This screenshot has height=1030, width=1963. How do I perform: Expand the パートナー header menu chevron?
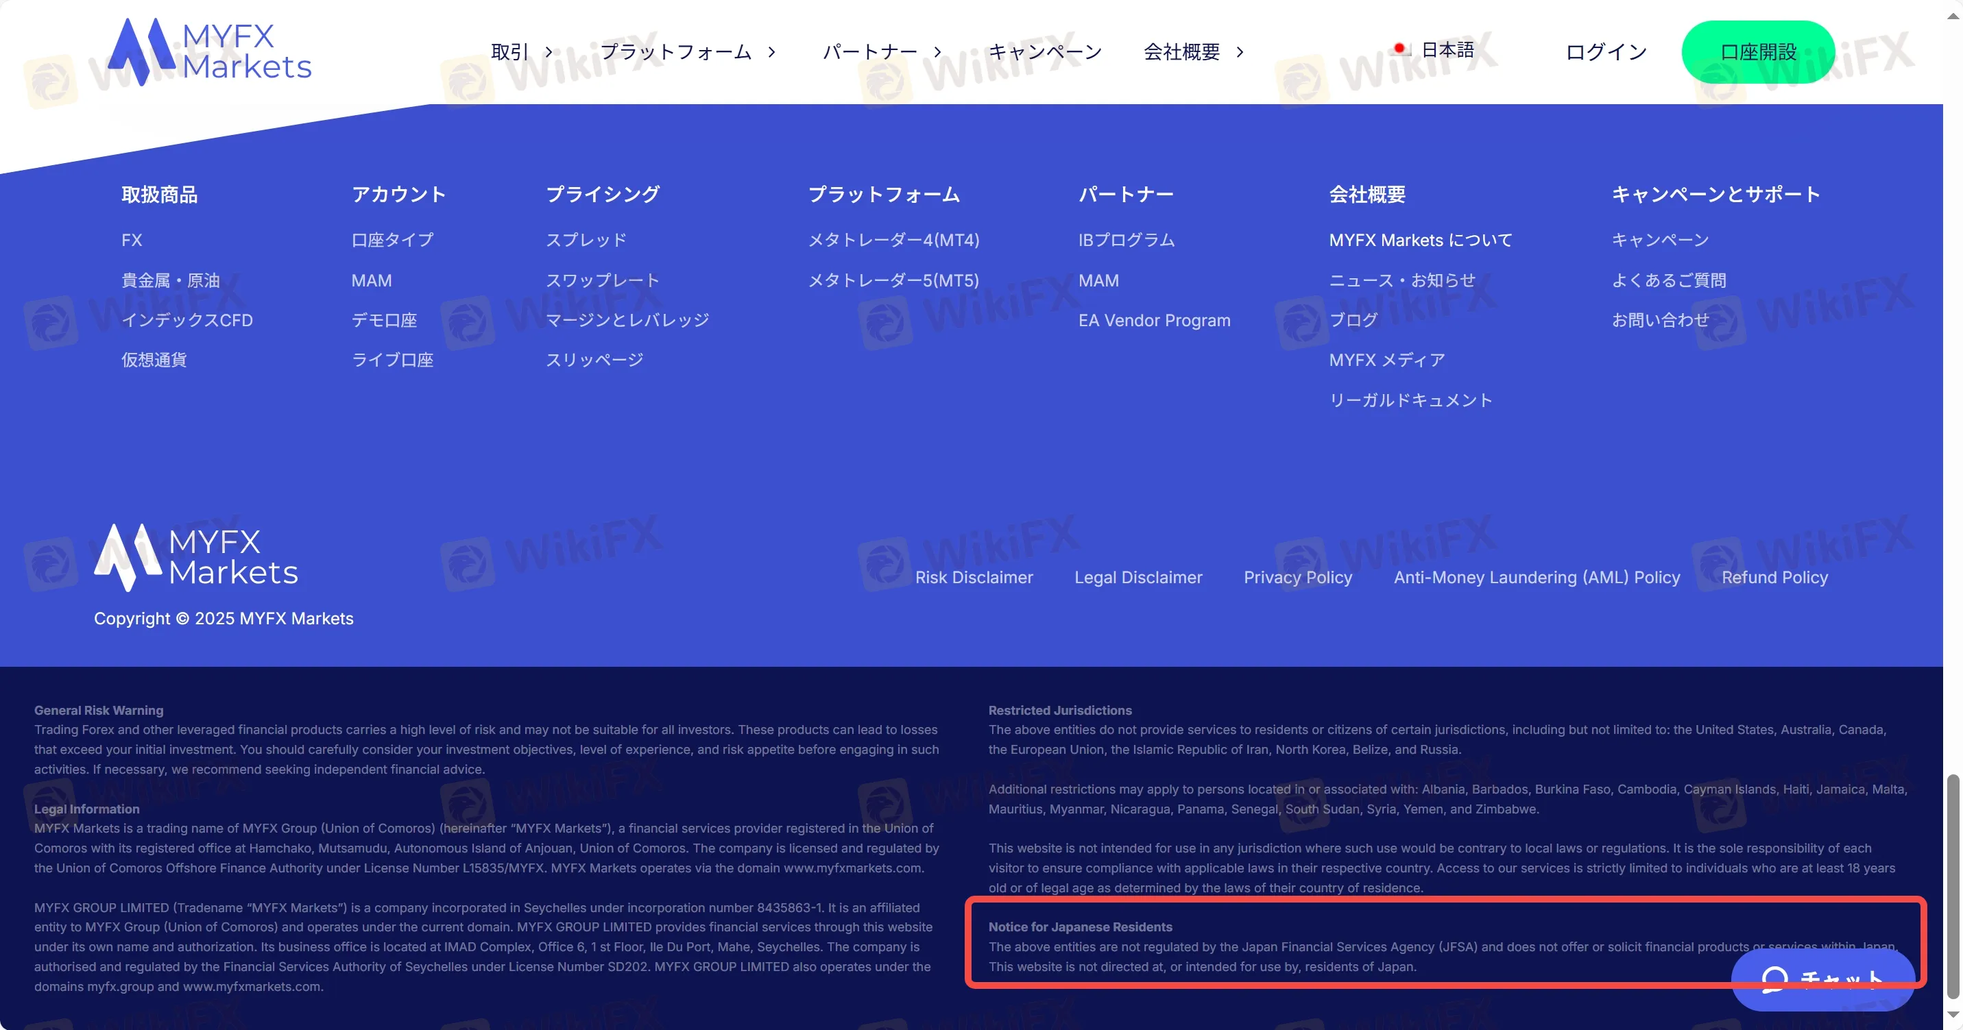point(938,52)
